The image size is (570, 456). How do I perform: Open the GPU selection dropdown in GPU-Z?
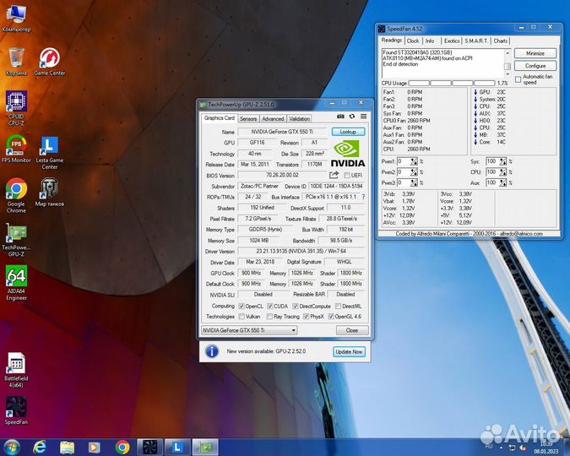249,330
